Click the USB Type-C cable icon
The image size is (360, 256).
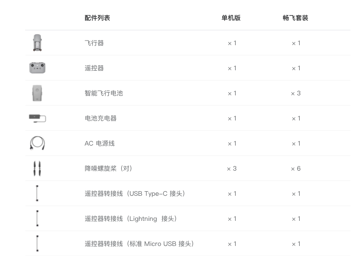tap(37, 193)
